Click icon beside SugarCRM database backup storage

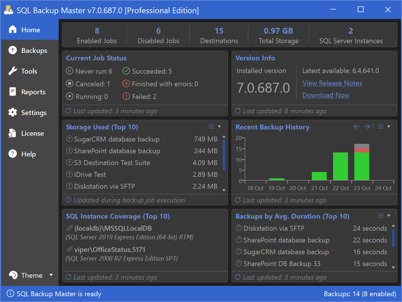69,139
